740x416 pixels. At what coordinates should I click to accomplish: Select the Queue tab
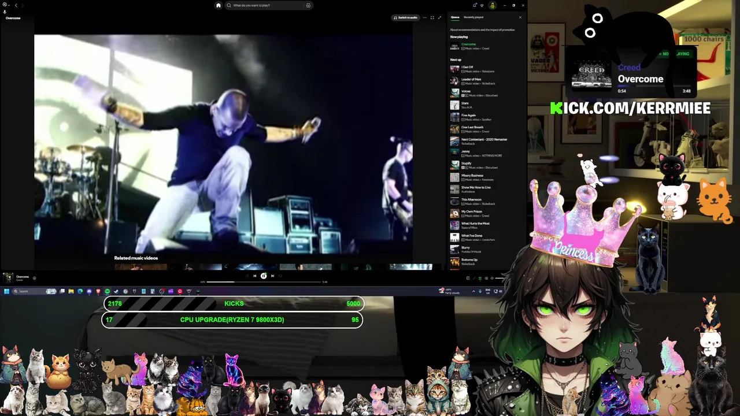(455, 17)
